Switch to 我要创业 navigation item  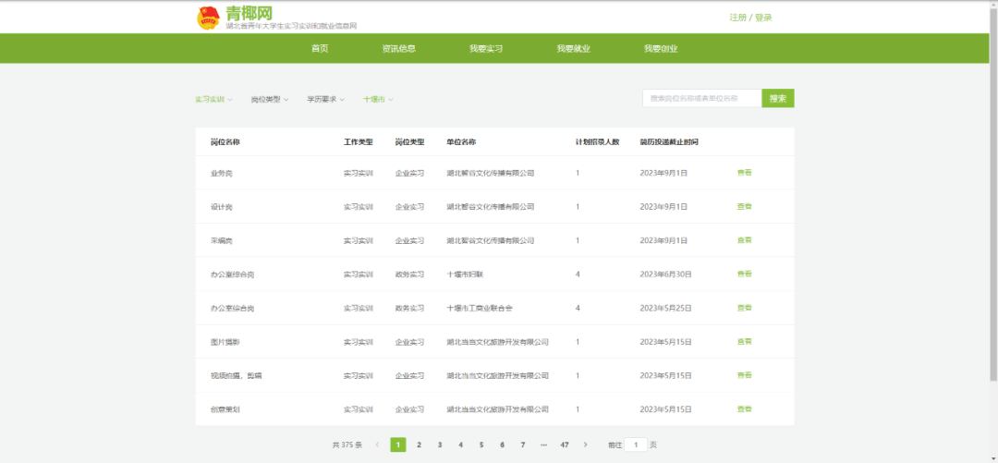click(x=661, y=48)
